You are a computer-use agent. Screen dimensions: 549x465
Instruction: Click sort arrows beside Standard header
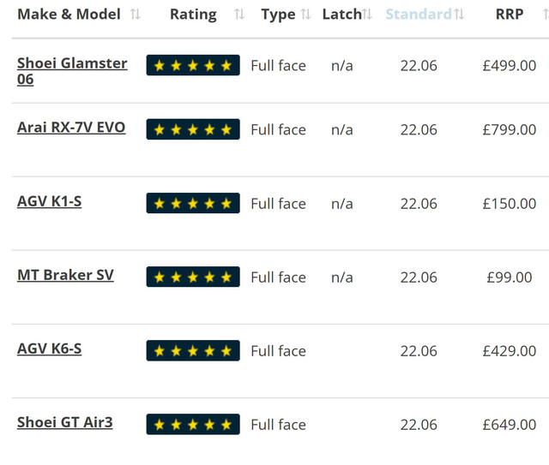pos(459,15)
